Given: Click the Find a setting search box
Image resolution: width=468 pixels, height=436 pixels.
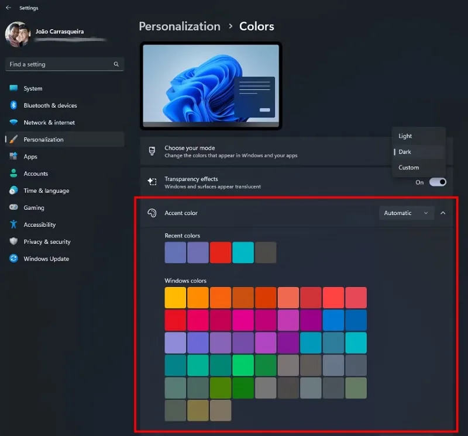Looking at the screenshot, I should tap(64, 64).
